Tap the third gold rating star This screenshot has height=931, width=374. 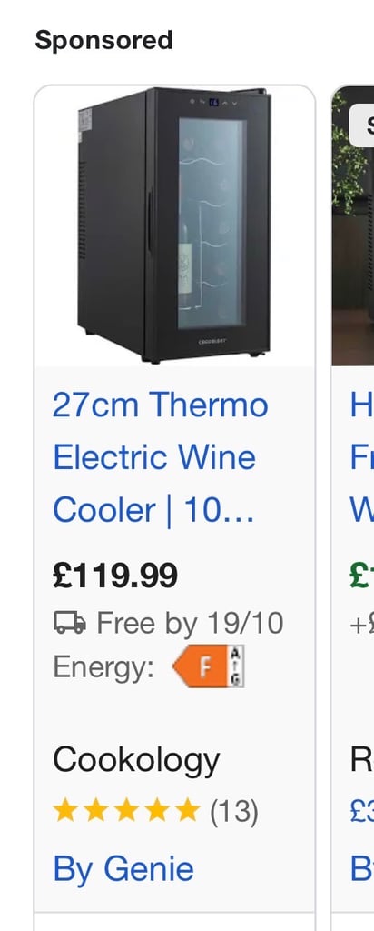pos(126,810)
